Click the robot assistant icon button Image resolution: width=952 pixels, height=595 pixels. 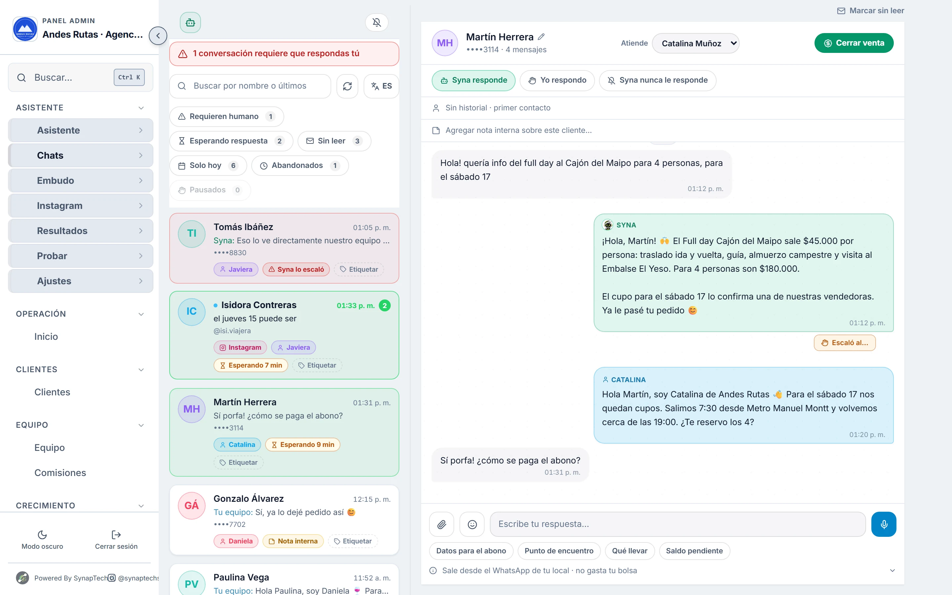click(190, 22)
